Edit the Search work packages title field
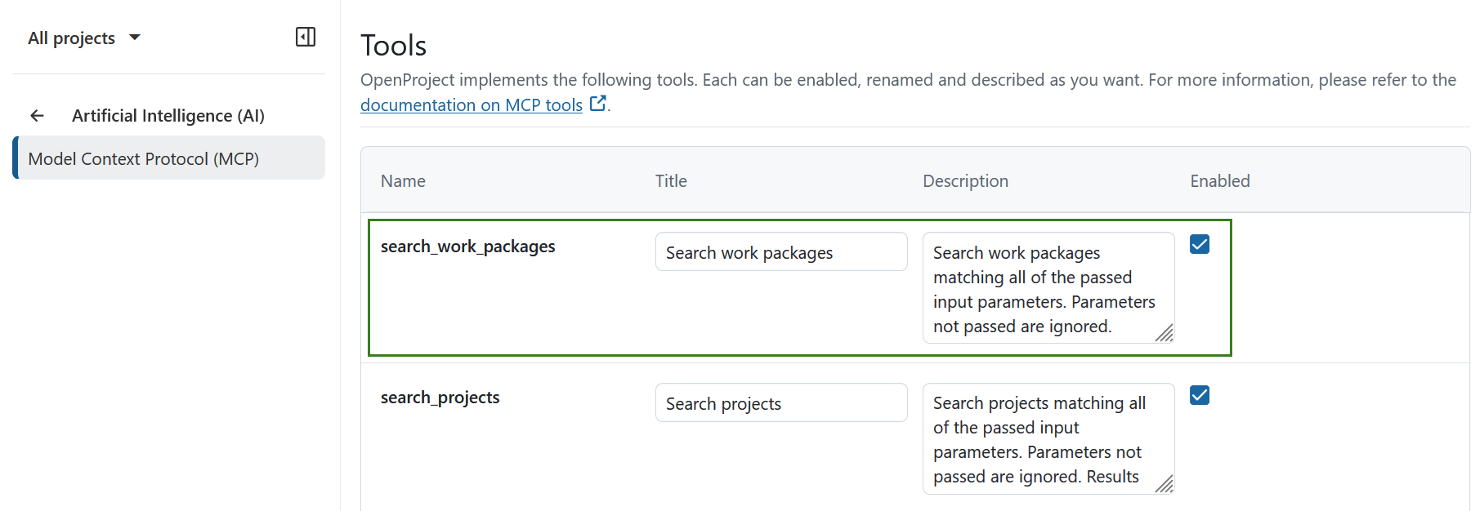 [781, 252]
